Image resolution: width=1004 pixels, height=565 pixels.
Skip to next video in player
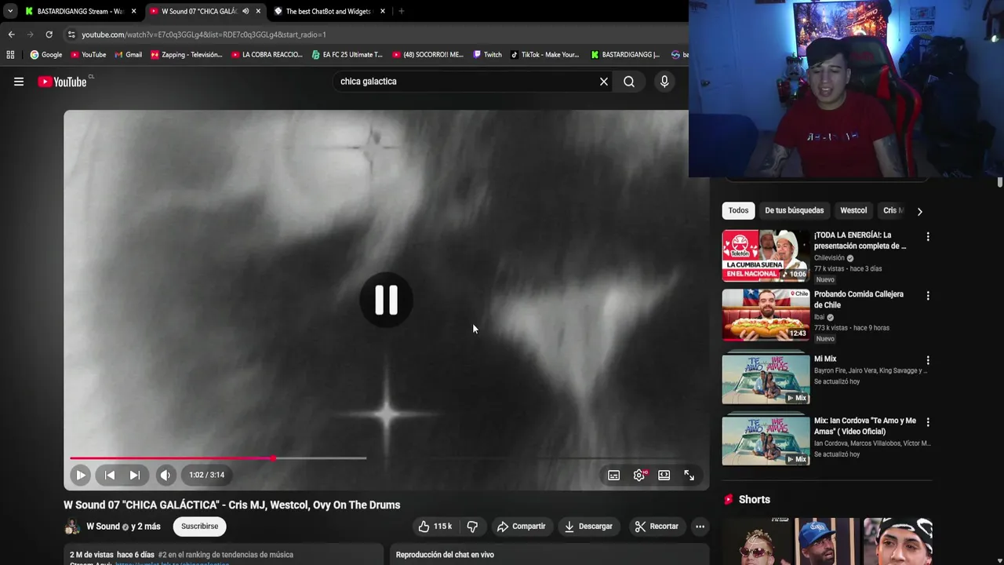134,475
